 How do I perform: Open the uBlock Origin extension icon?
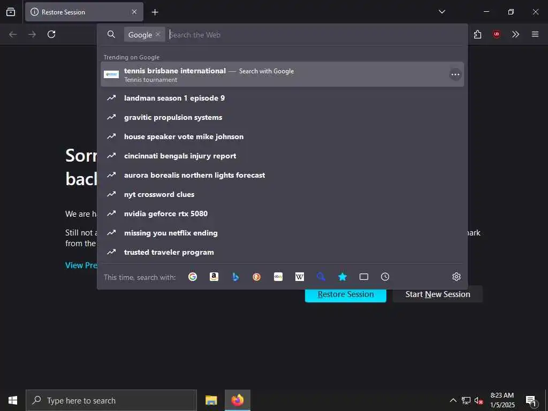[496, 34]
